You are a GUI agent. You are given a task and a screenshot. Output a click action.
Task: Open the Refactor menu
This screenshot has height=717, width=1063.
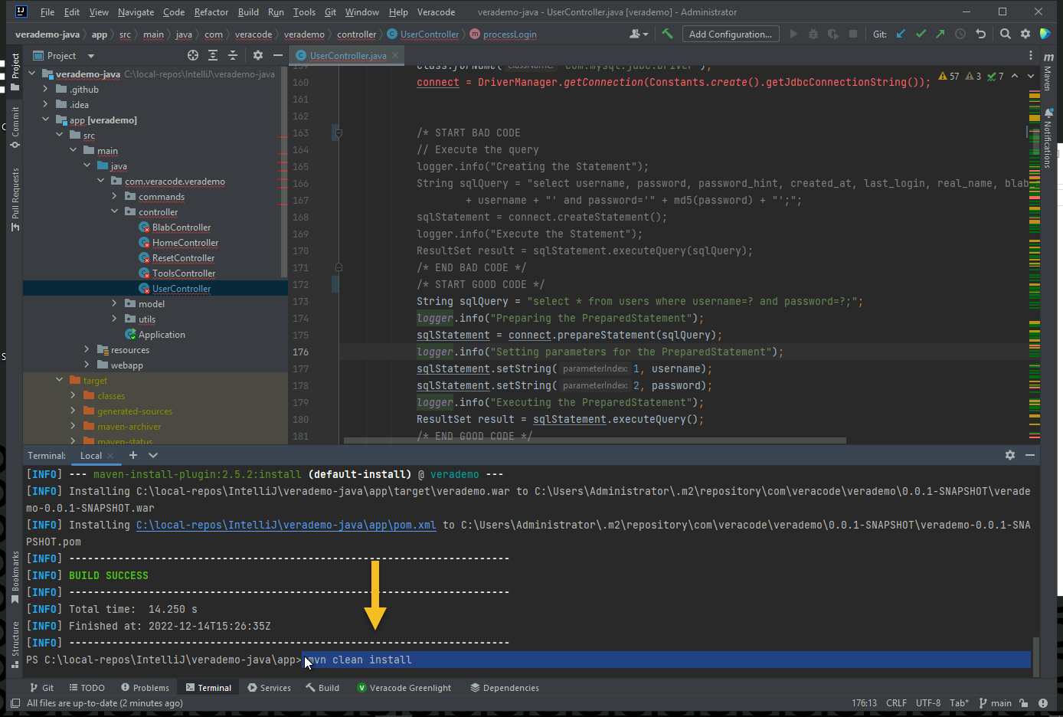[x=211, y=11]
